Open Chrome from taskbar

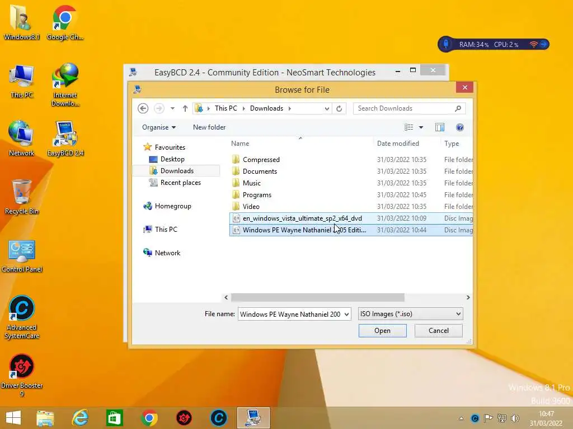149,418
